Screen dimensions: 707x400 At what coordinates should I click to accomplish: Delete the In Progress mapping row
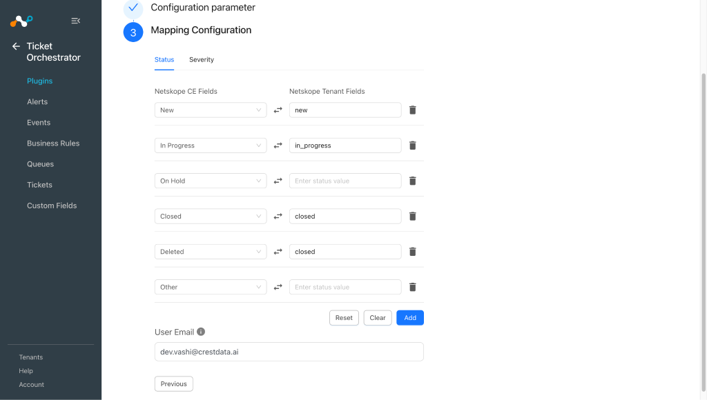412,146
